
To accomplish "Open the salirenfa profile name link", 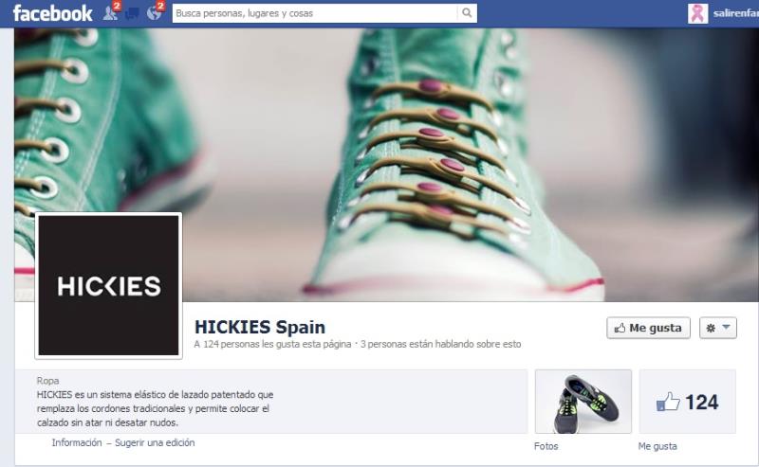I will [735, 13].
